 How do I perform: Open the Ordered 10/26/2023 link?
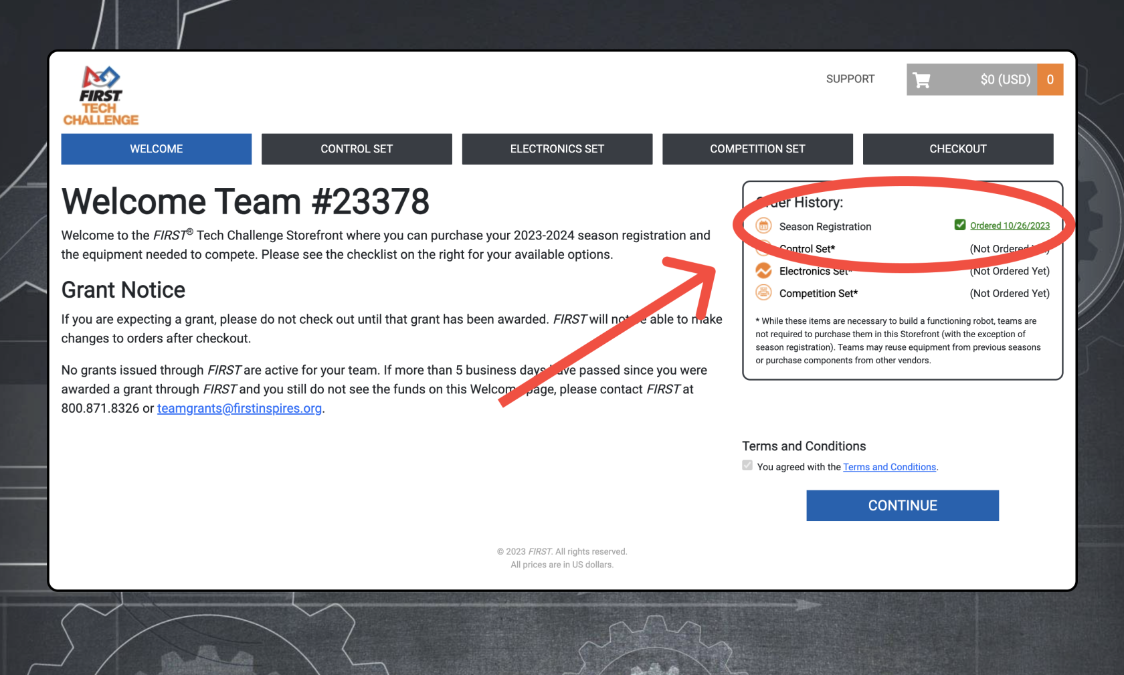coord(1010,225)
